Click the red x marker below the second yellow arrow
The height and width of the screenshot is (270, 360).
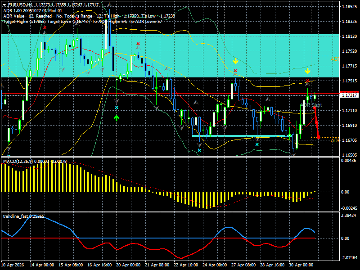click(x=308, y=81)
